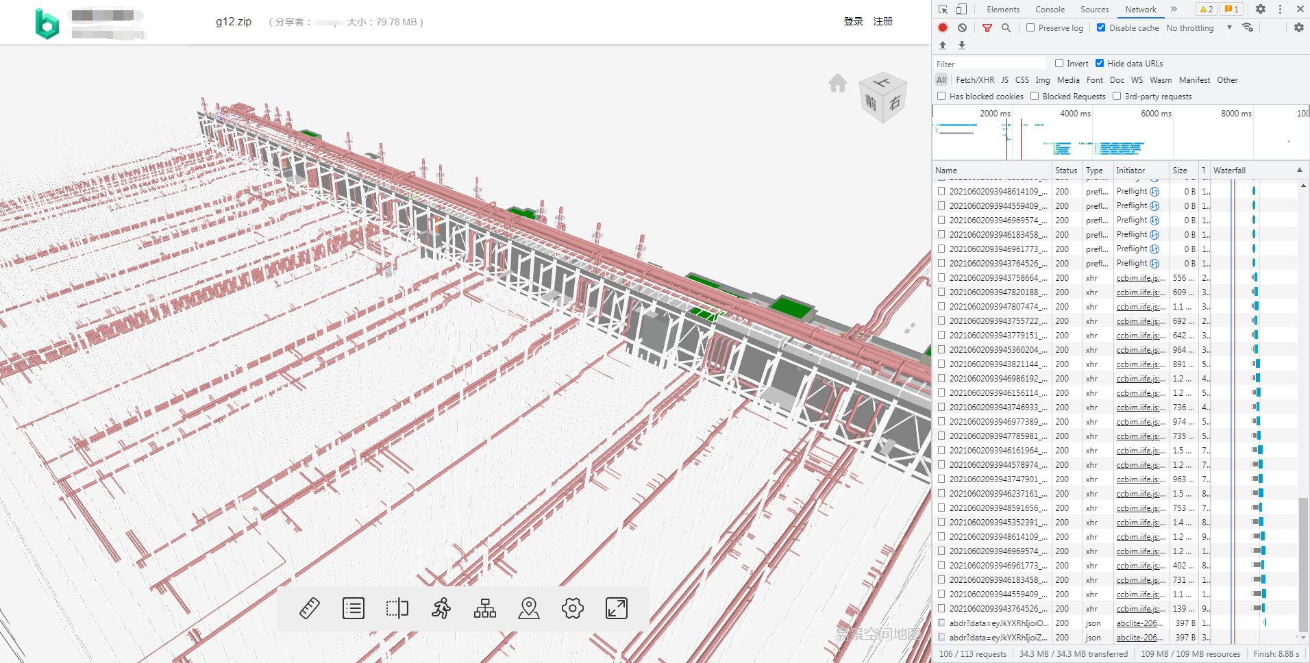This screenshot has height=663, width=1310.
Task: Open the model structure tree tool
Action: tap(484, 608)
